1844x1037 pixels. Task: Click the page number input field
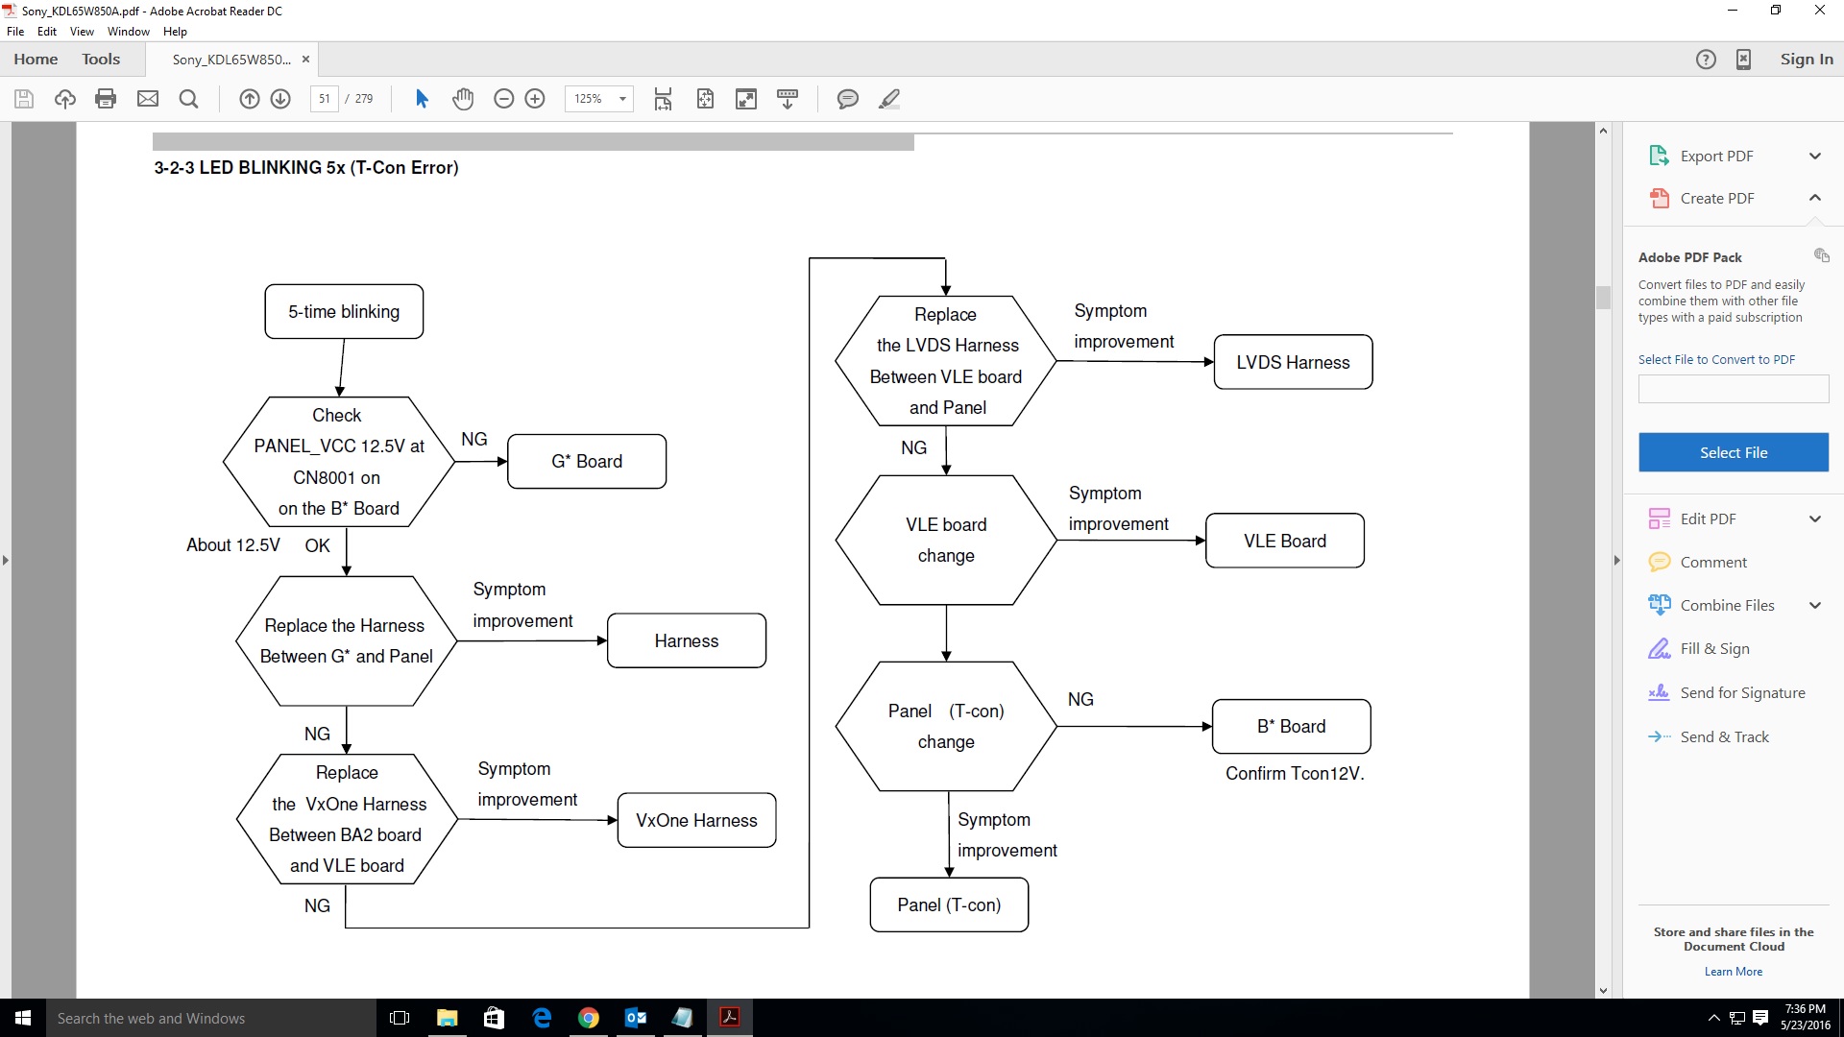pos(325,99)
